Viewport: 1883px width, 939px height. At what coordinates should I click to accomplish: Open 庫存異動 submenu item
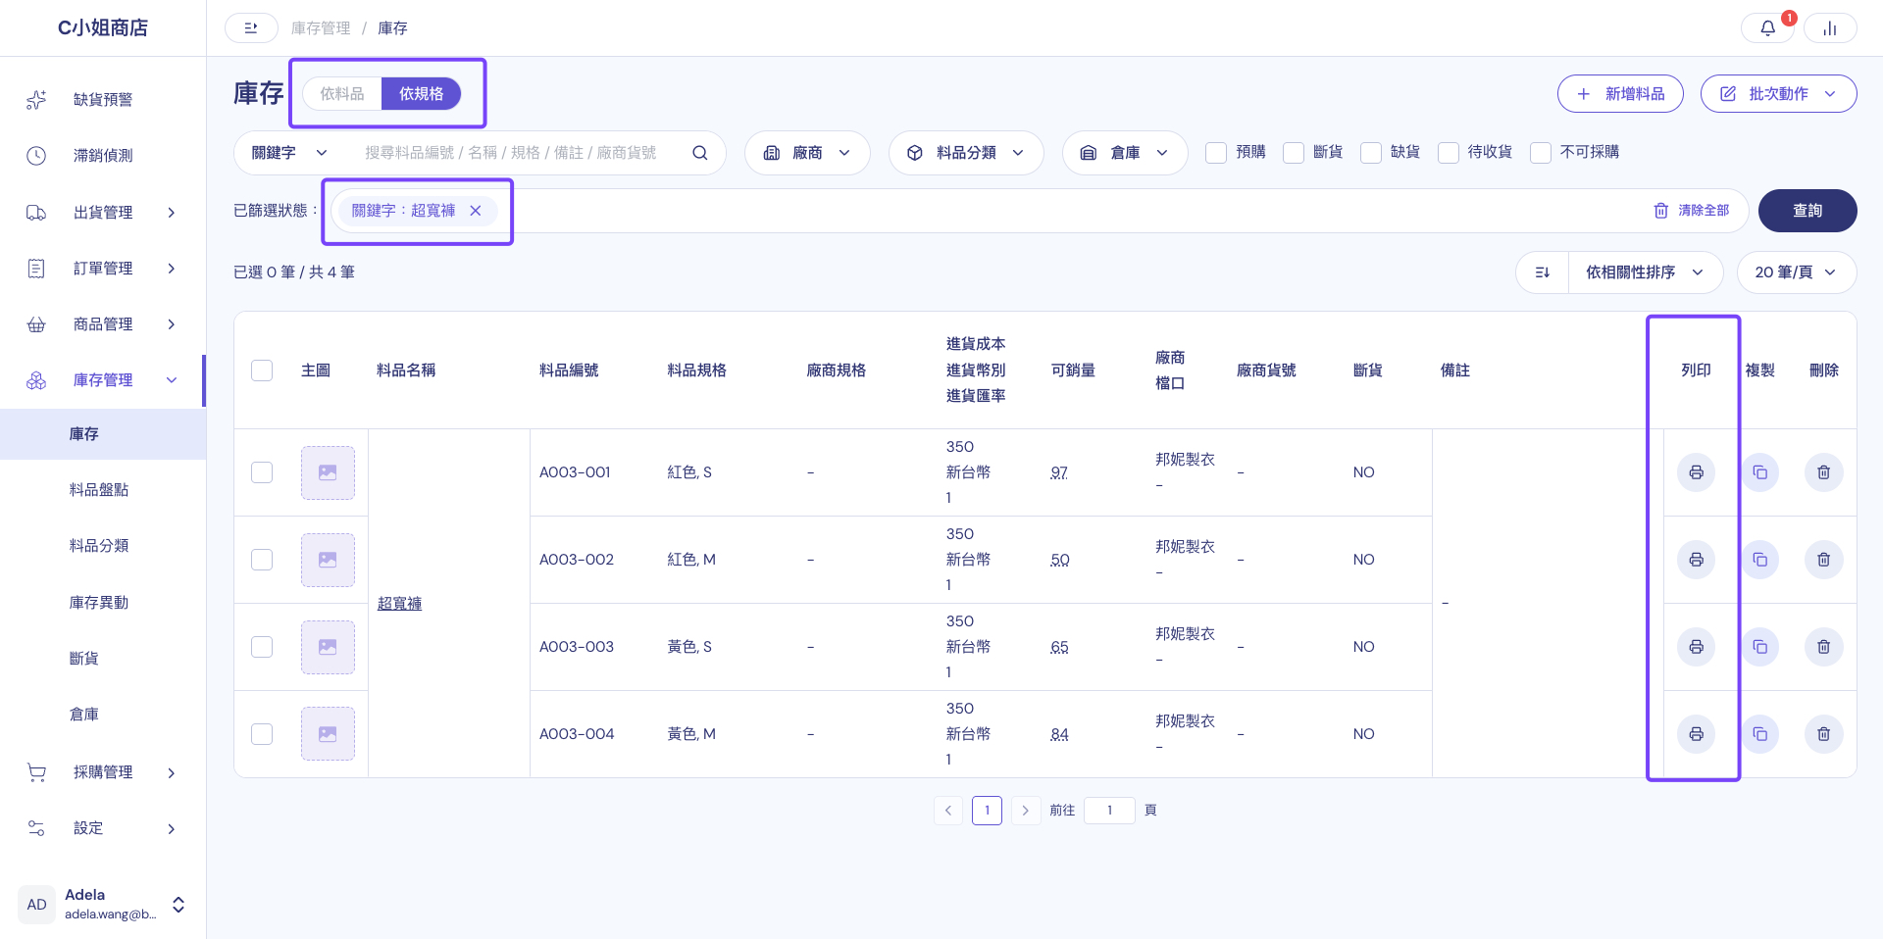click(99, 603)
